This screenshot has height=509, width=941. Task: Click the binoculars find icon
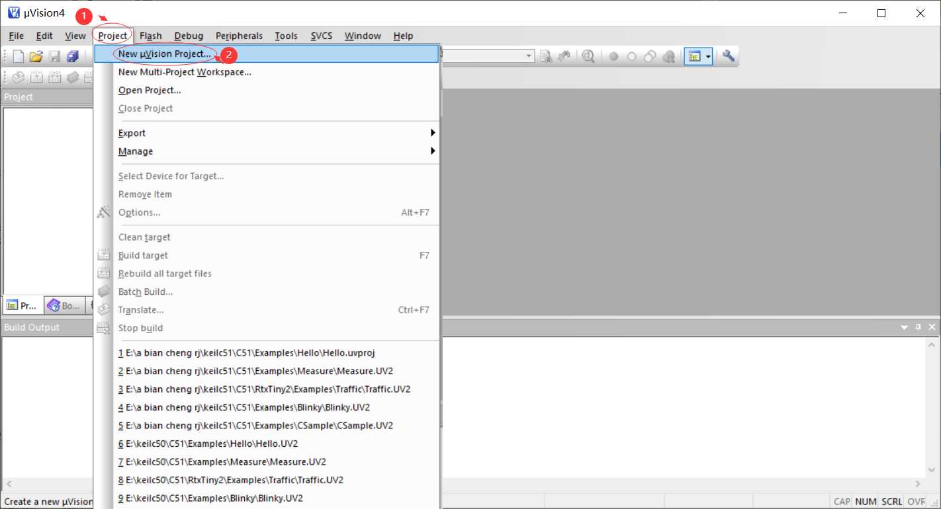click(x=564, y=57)
